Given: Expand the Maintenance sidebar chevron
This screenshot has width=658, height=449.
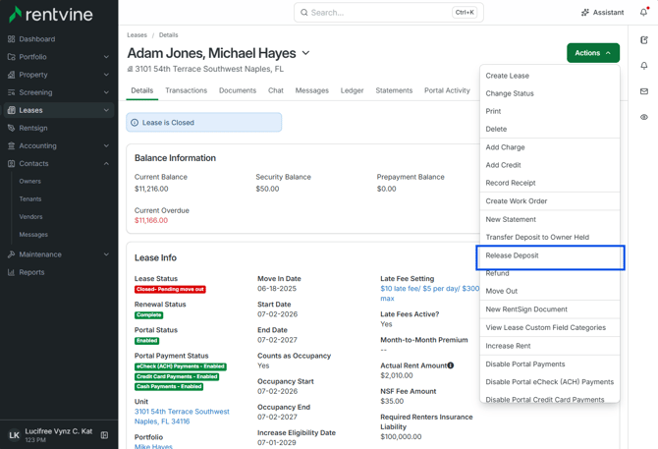Looking at the screenshot, I should tap(106, 254).
